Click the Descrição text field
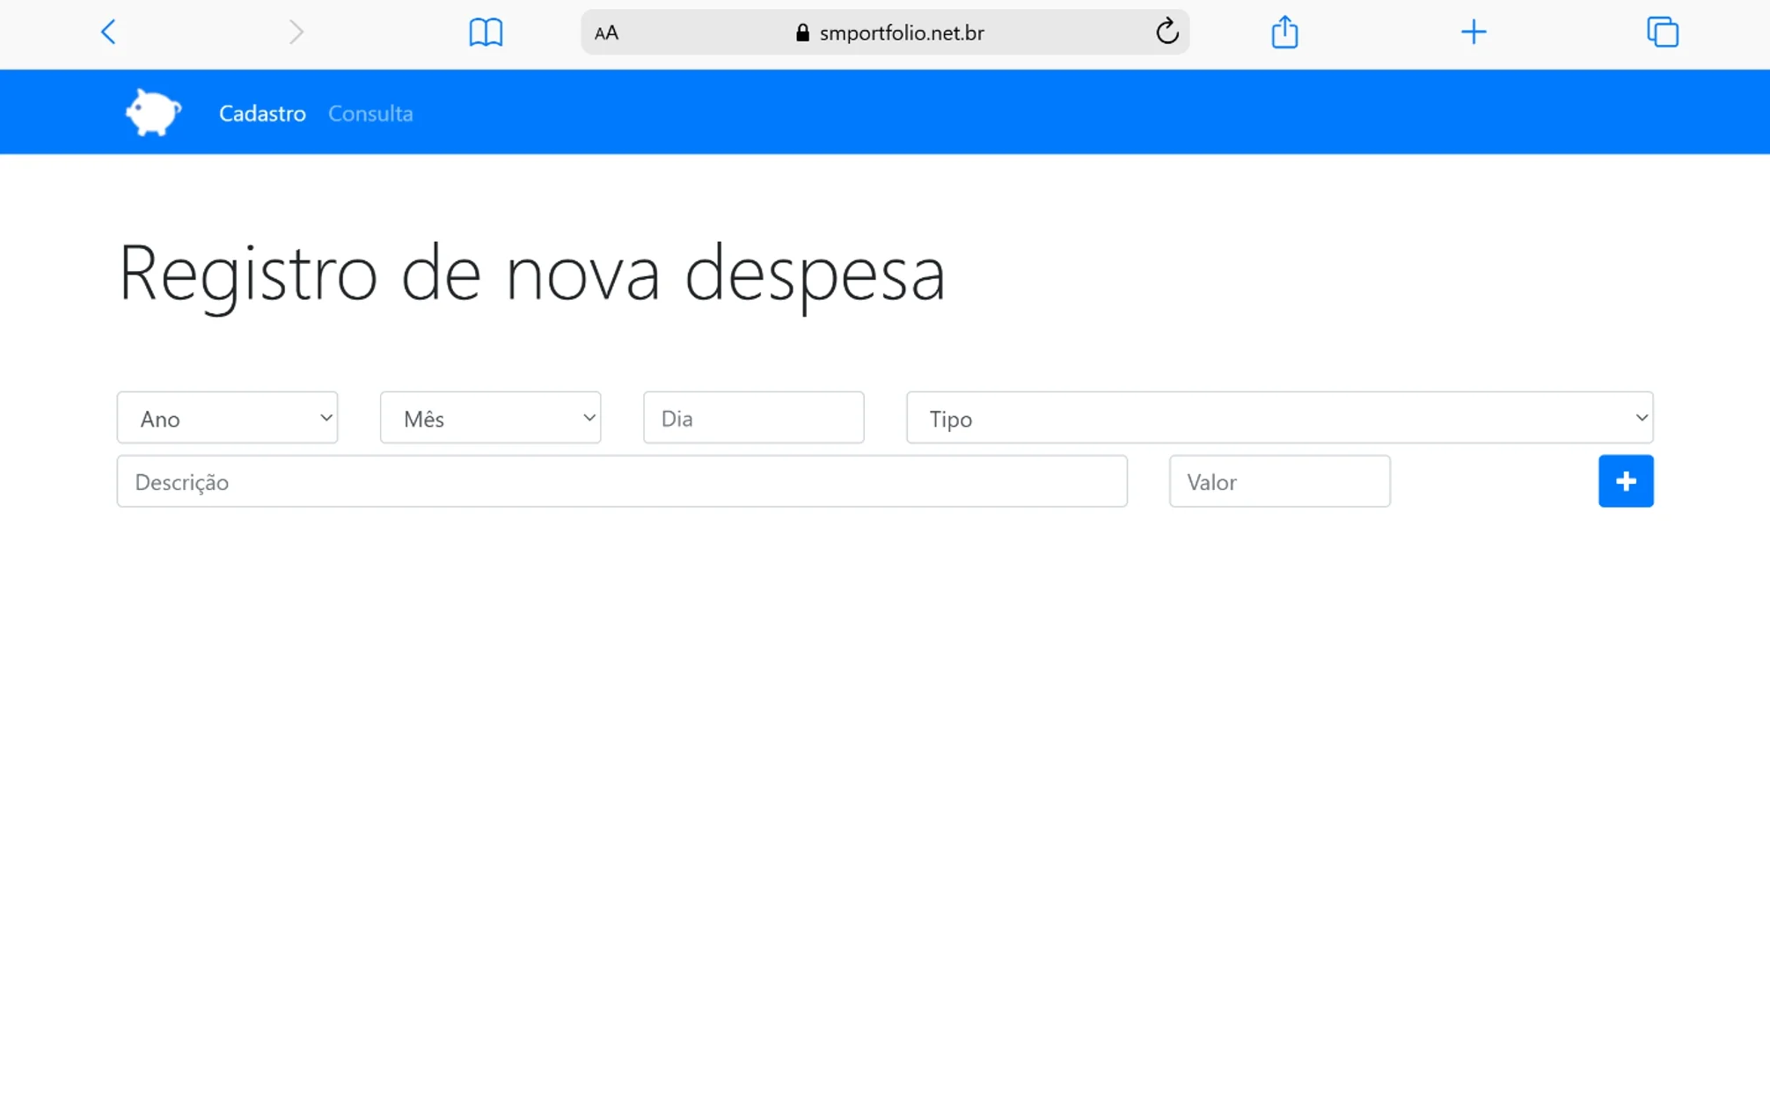This screenshot has width=1770, height=1105. click(x=621, y=481)
